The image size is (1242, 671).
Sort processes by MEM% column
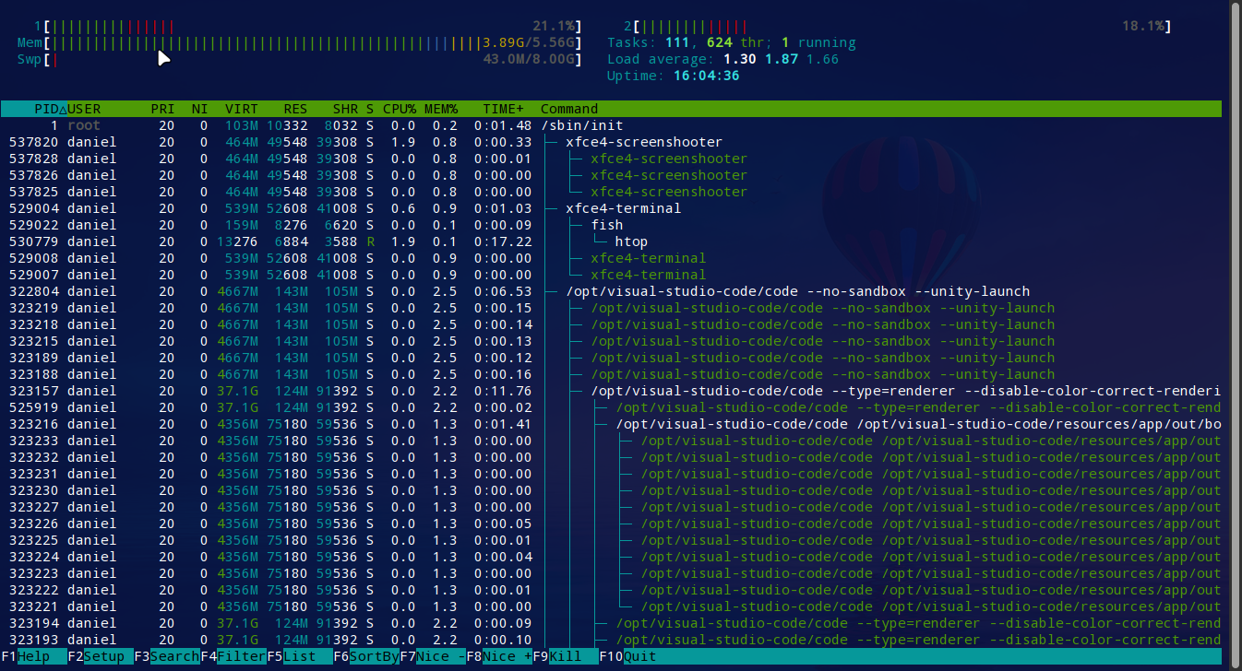[x=440, y=108]
